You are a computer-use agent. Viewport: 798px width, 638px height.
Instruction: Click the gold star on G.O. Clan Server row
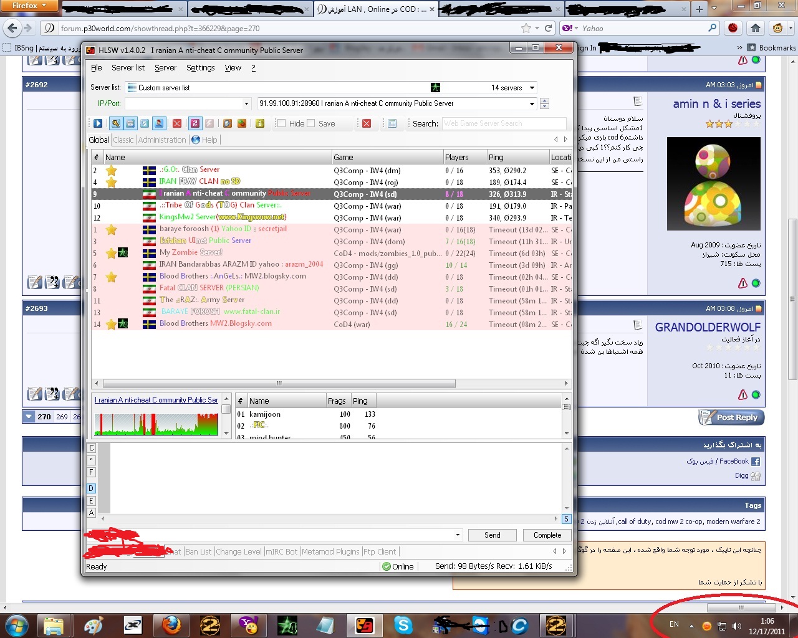click(111, 170)
